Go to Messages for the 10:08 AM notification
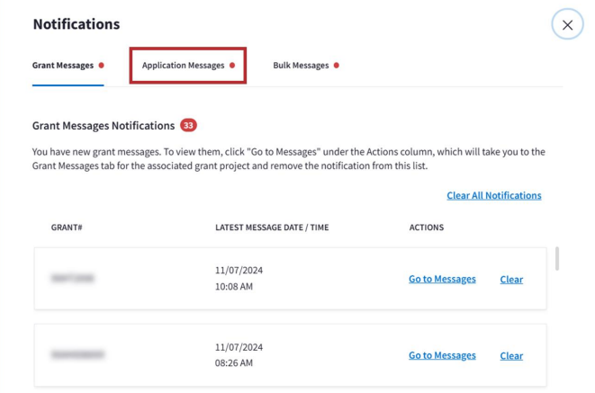The width and height of the screenshot is (595, 393). pyautogui.click(x=442, y=280)
